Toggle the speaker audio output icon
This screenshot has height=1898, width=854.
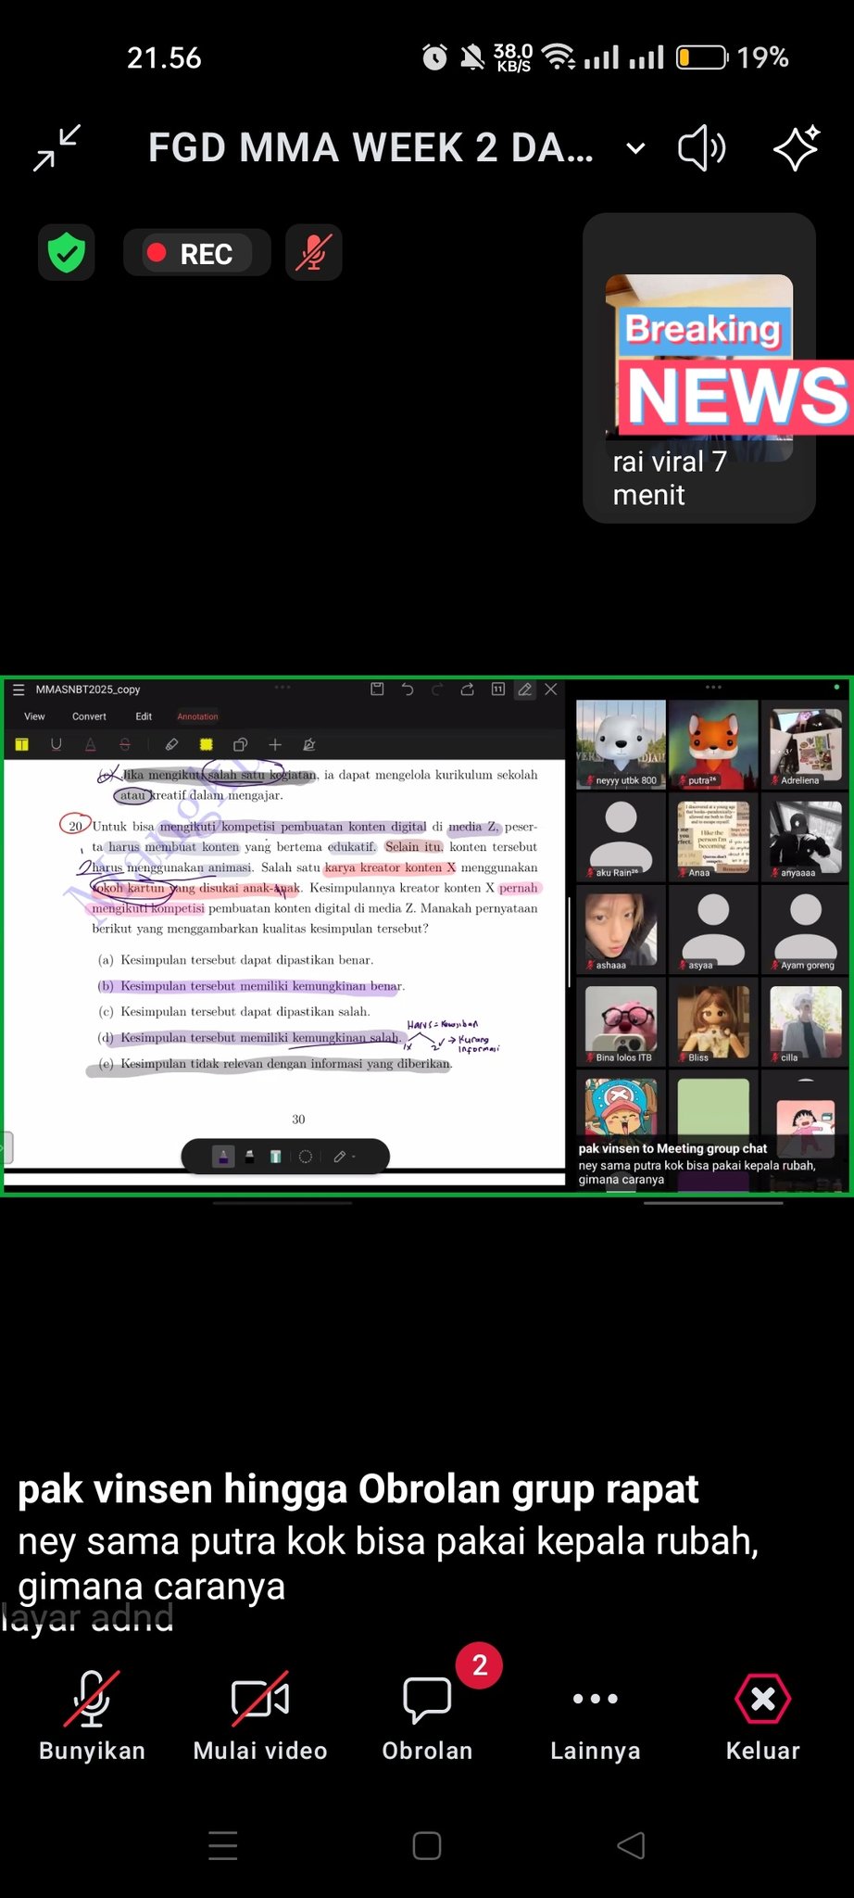[701, 147]
